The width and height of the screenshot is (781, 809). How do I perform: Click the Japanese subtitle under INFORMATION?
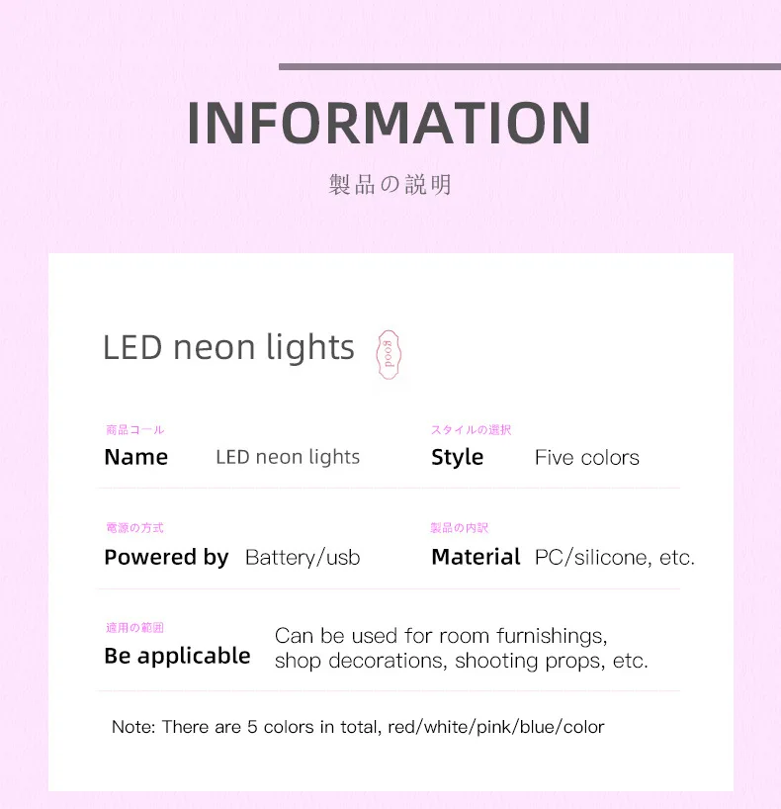click(x=390, y=185)
